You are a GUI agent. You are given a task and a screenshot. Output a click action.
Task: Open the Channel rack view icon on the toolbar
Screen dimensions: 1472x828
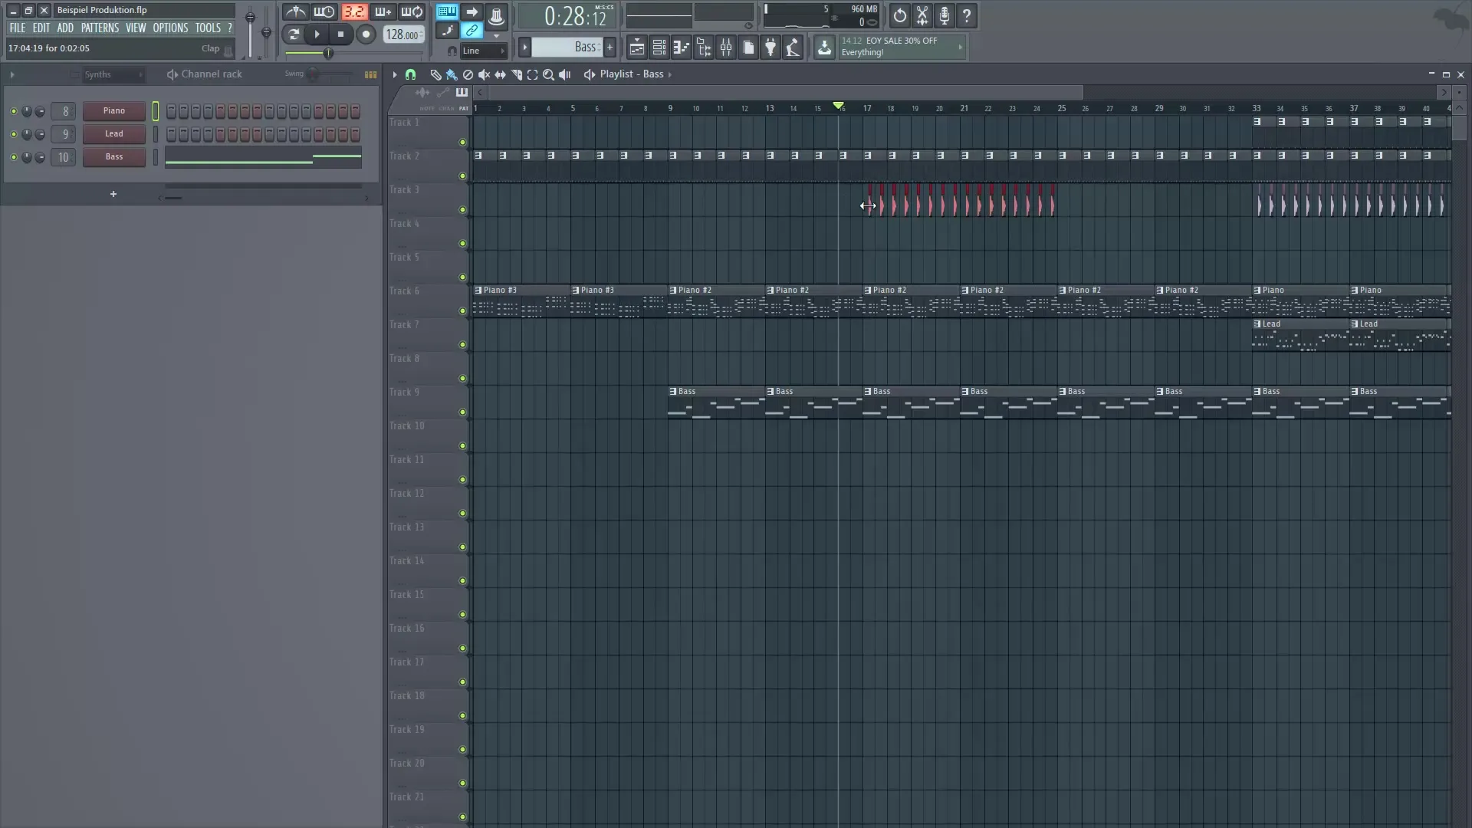[659, 47]
